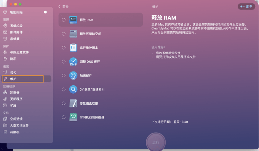Click the 释放 RAM chip icon
The height and width of the screenshot is (151, 259).
click(73, 20)
